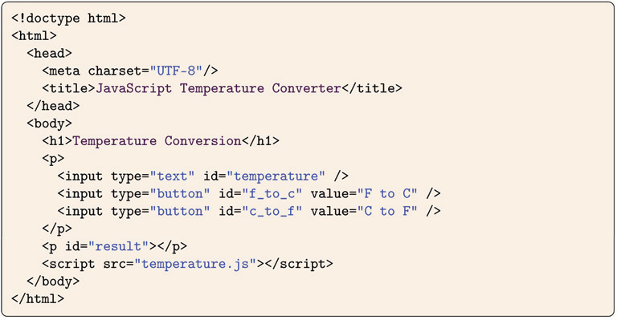Click the "F to C" value string
Viewport: 617px width, 320px height.
(387, 193)
